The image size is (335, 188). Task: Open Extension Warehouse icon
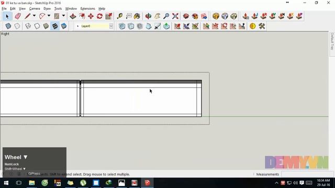coord(195,16)
